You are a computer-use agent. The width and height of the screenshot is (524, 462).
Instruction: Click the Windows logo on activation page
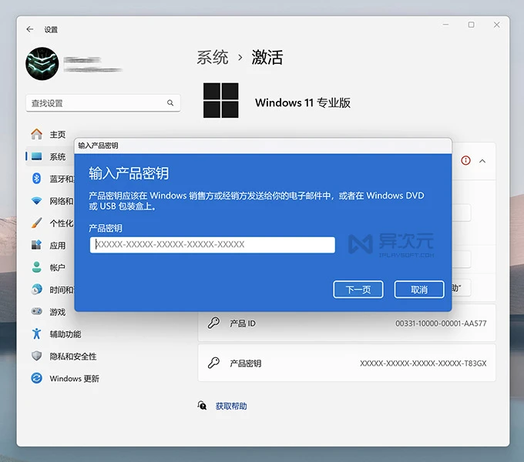click(221, 100)
